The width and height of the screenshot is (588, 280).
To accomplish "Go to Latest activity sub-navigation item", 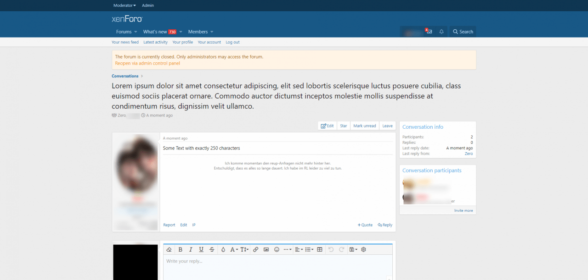I will 155,42.
